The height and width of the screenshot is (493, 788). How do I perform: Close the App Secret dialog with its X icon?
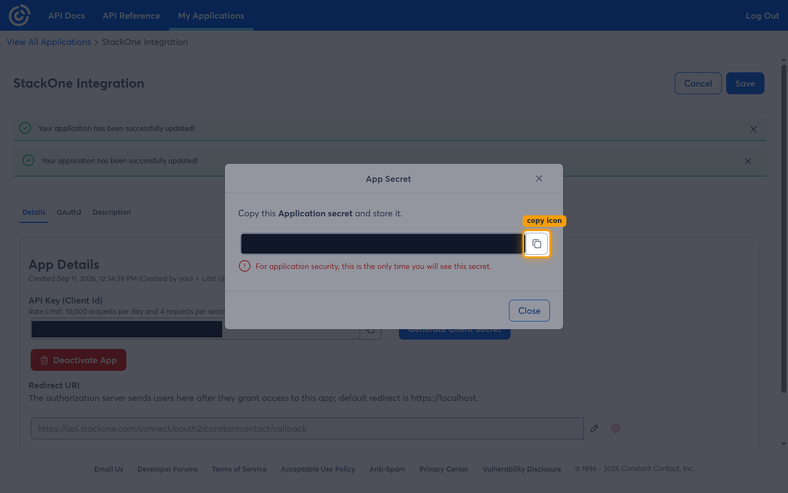539,179
